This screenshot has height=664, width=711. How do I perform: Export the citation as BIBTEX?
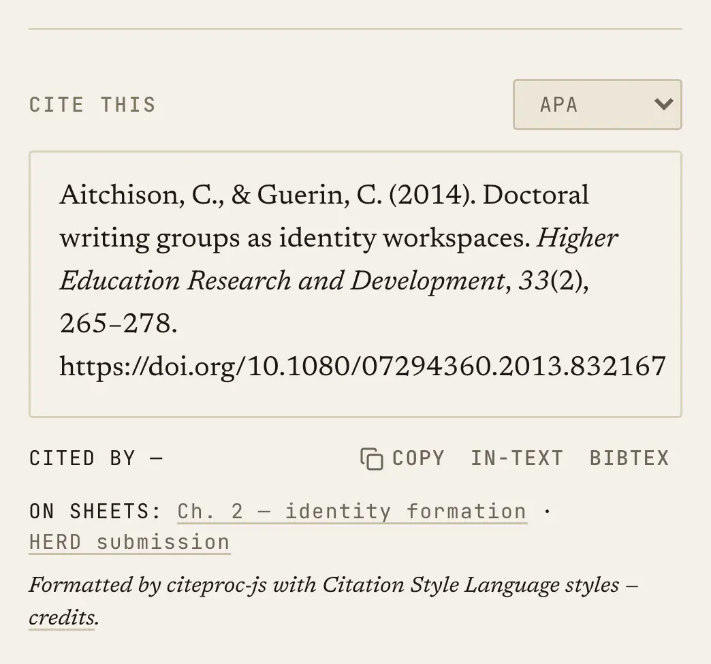click(629, 458)
